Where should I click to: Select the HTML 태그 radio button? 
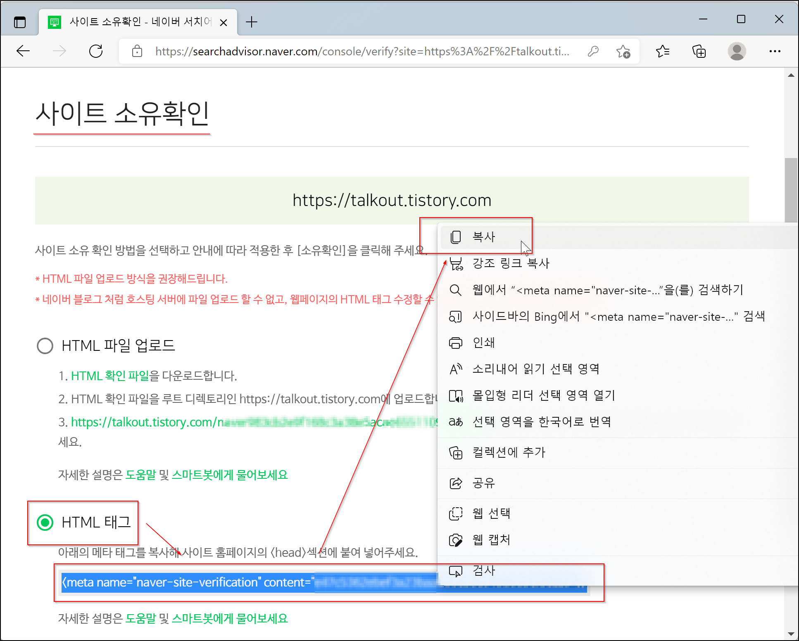click(x=45, y=523)
